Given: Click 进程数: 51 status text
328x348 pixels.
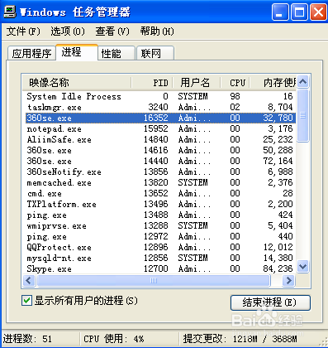Looking at the screenshot, I should tap(27, 339).
